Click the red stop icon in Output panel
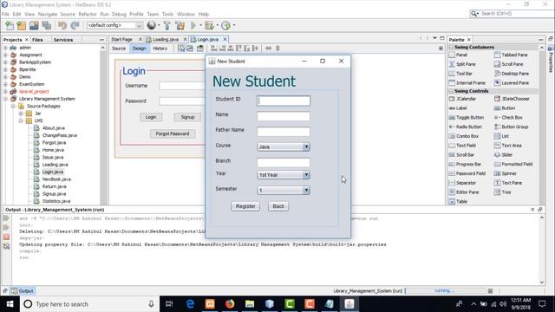The width and height of the screenshot is (555, 312). (x=6, y=237)
